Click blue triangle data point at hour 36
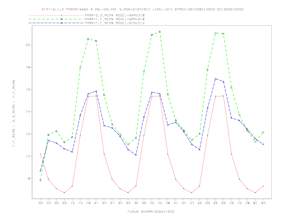 (x=136, y=155)
